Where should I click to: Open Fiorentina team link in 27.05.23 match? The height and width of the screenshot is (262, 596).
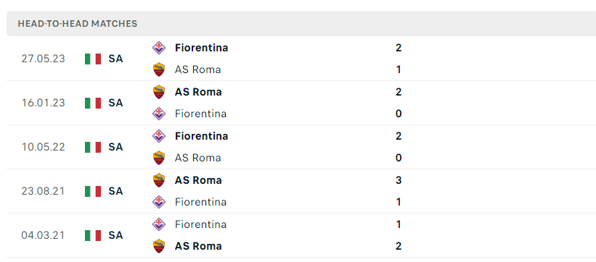tap(202, 48)
